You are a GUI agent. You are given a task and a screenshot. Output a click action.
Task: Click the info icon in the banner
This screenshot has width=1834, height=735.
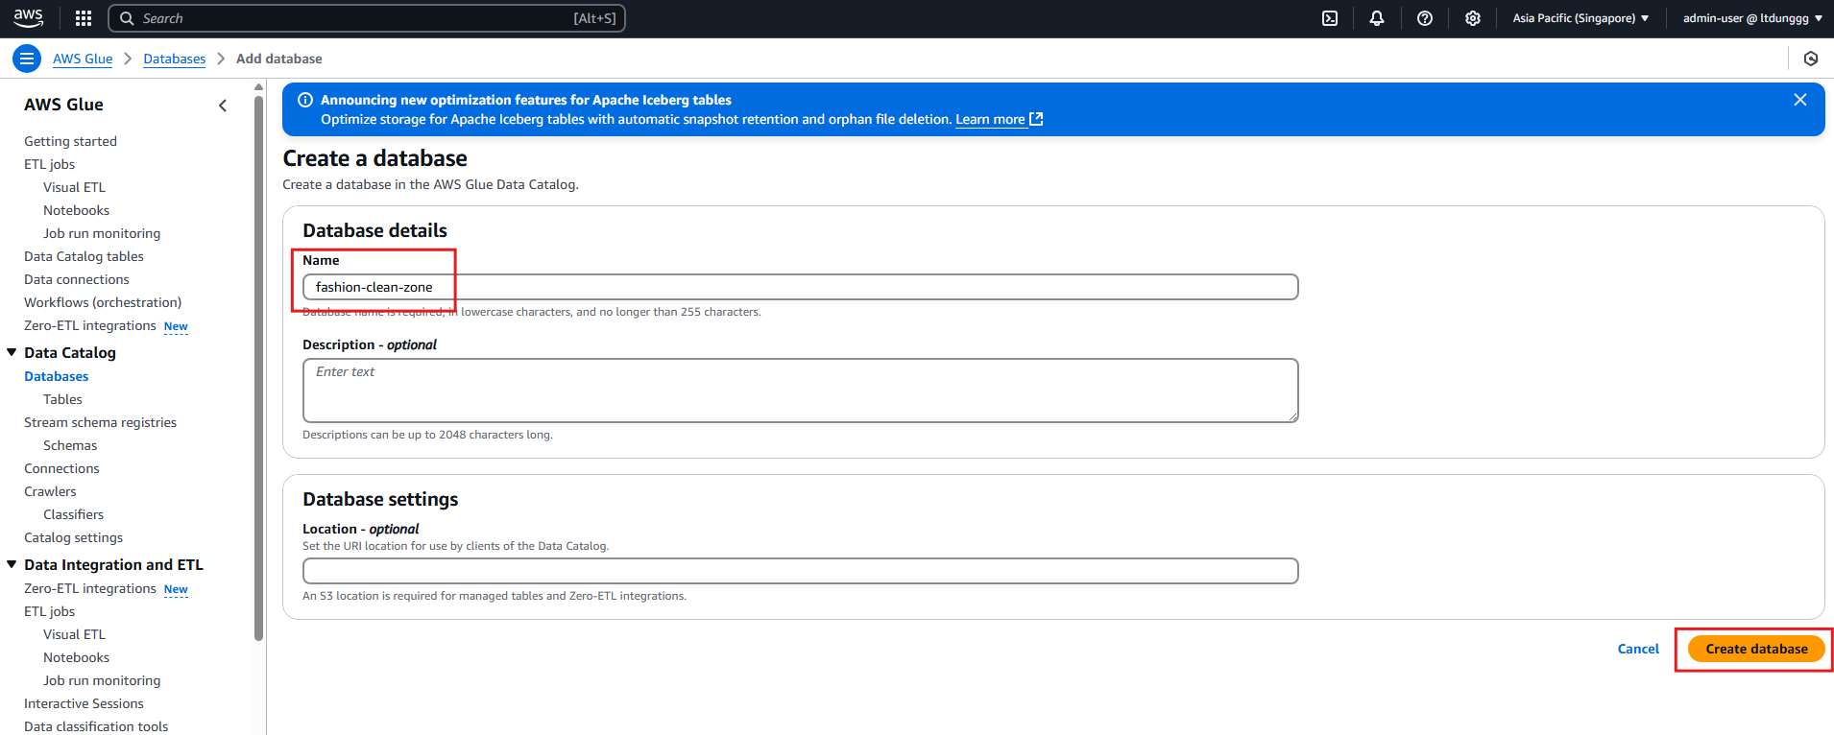click(x=305, y=100)
